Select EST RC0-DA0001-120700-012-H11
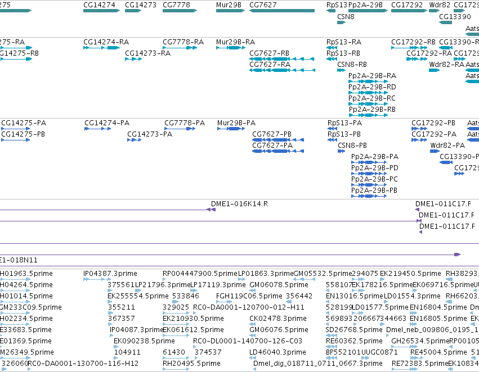This screenshot has width=479, height=372. coord(249,307)
